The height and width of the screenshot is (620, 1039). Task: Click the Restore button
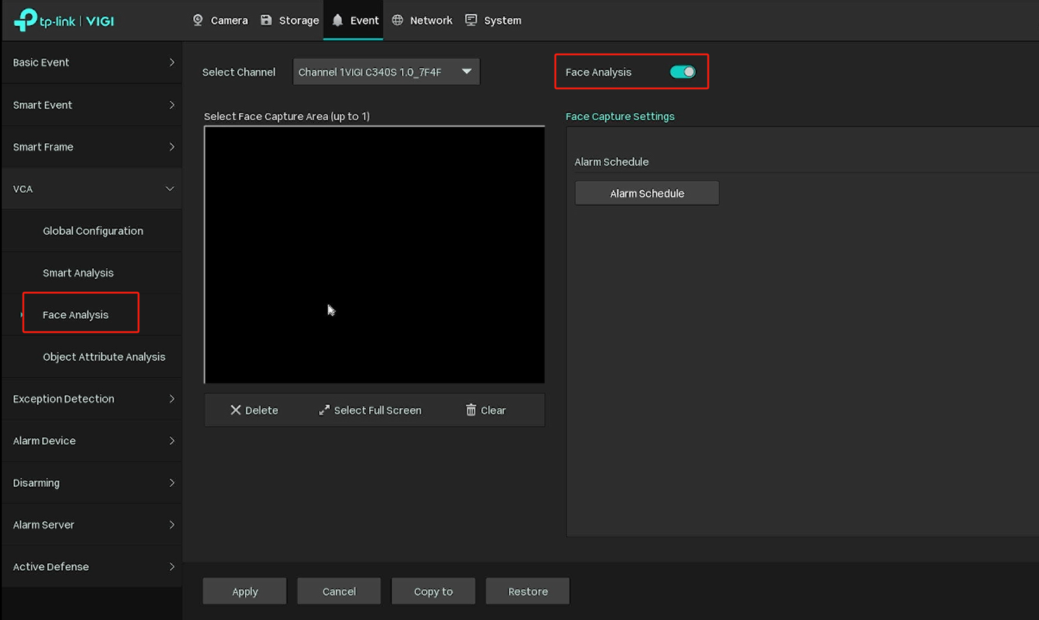click(527, 591)
